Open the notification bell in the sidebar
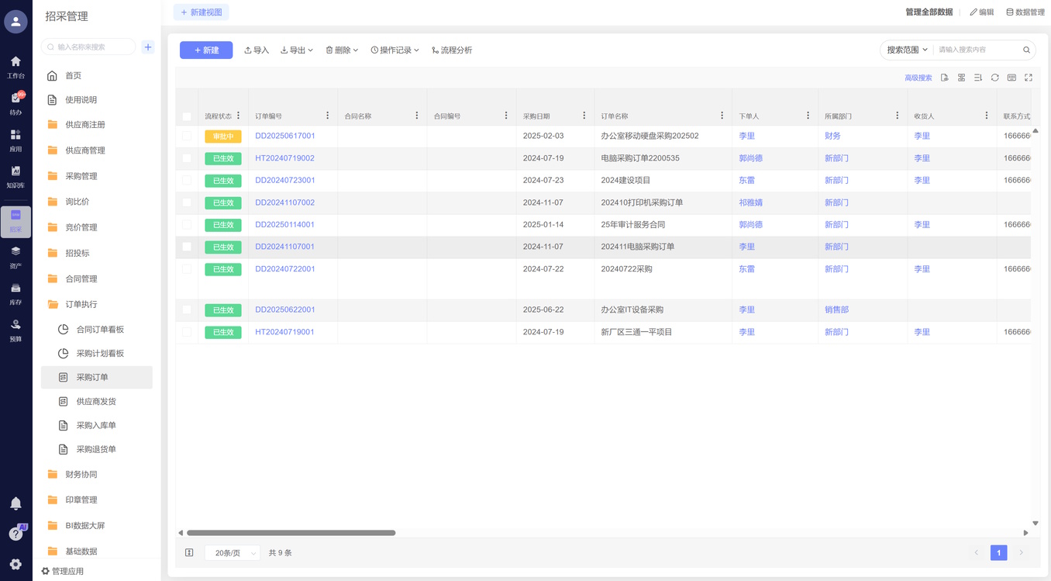This screenshot has width=1051, height=581. [x=16, y=504]
